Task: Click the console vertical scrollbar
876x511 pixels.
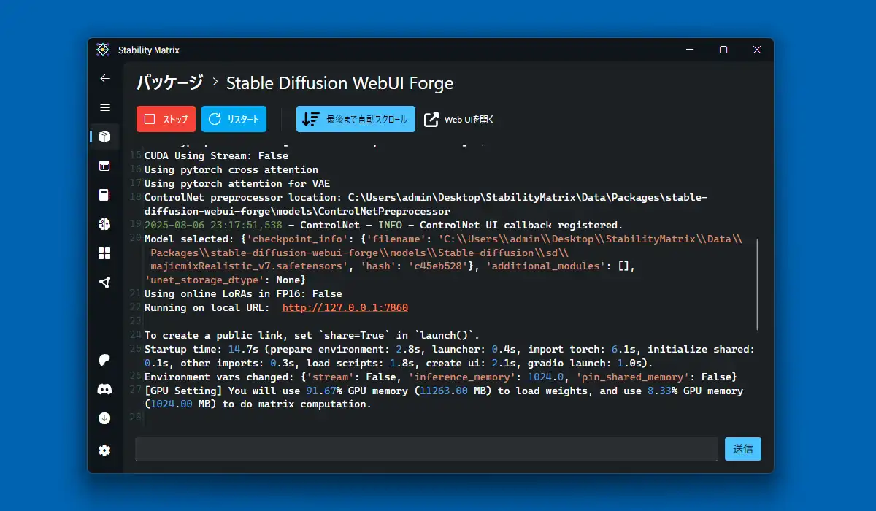Action: 758,284
